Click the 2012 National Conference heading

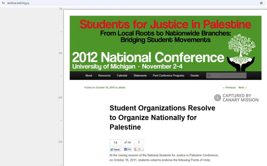[x=148, y=57]
